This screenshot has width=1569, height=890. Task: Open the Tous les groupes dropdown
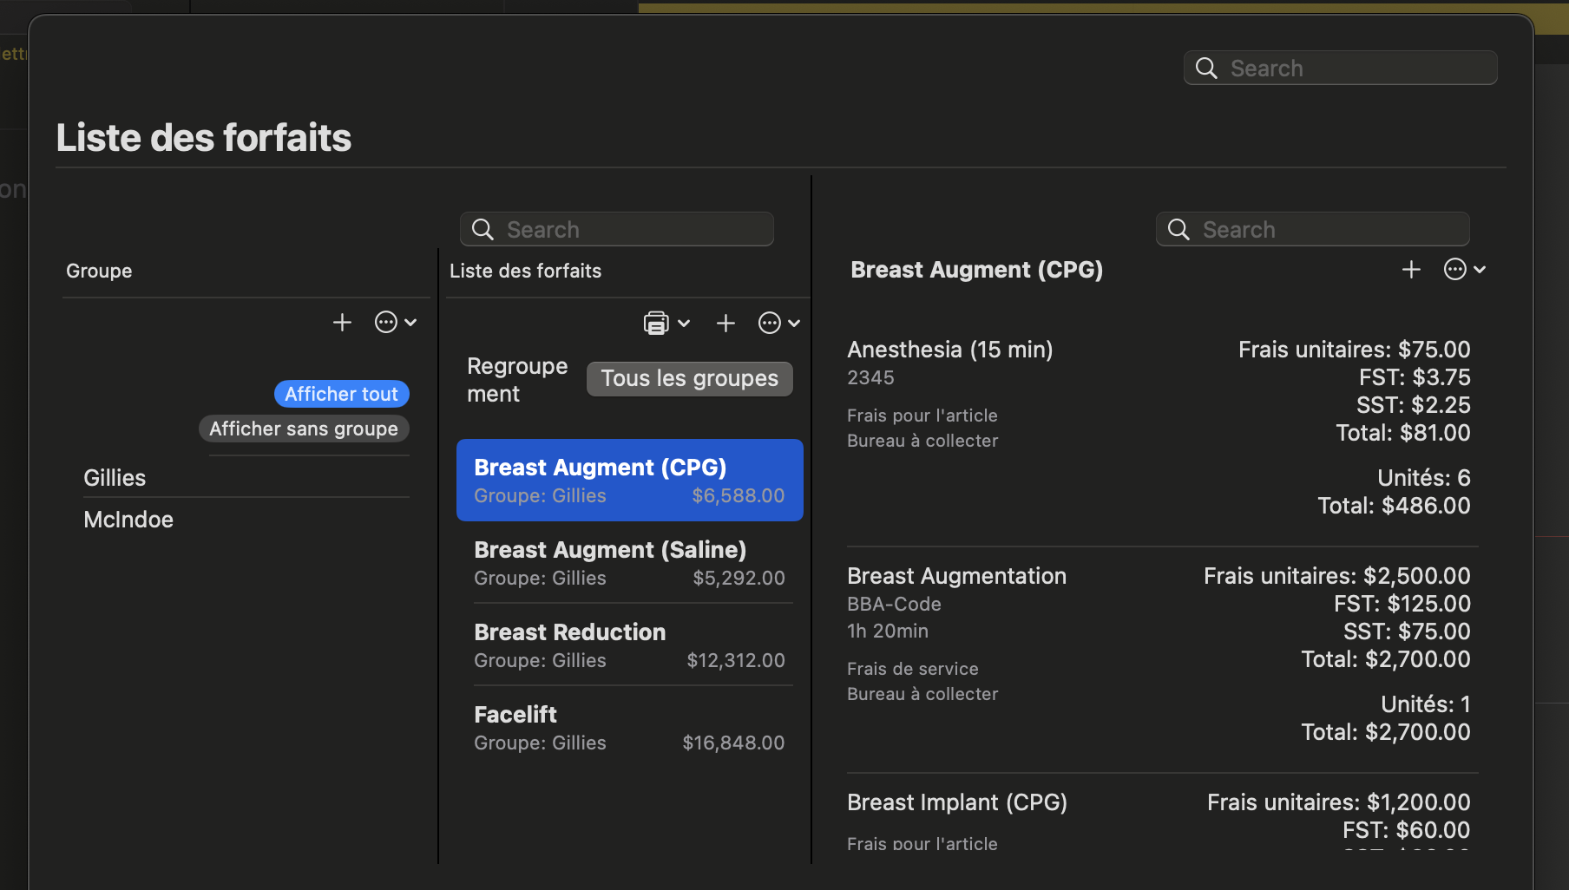[689, 378]
